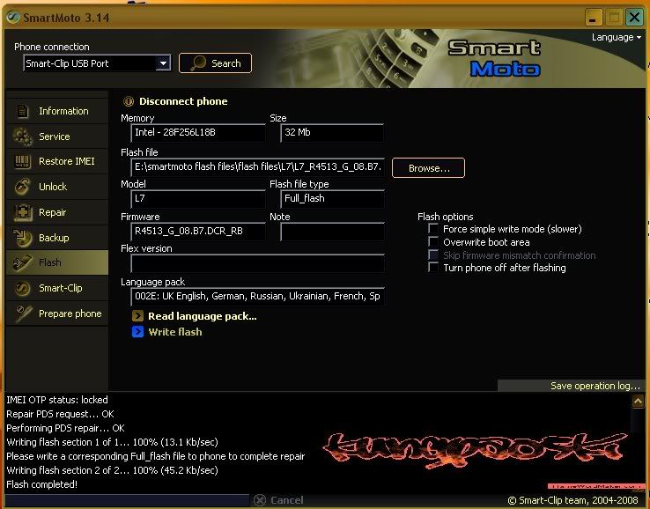Image resolution: width=650 pixels, height=509 pixels.
Task: Minimize the SmartMoto window
Action: click(594, 18)
